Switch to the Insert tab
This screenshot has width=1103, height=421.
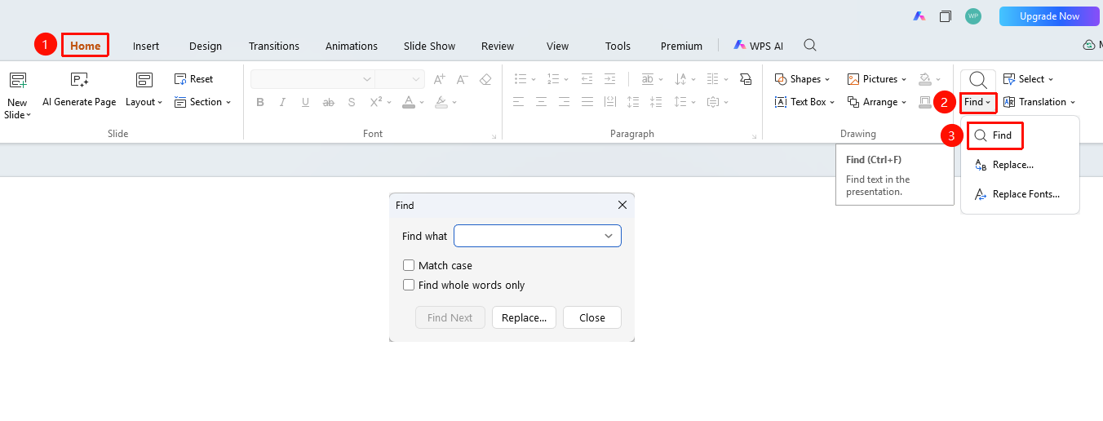coord(146,46)
